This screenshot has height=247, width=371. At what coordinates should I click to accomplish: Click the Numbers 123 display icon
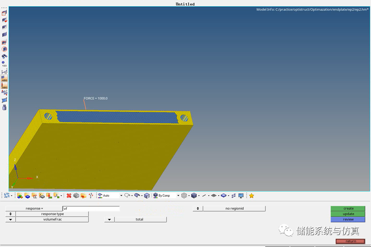4,64
